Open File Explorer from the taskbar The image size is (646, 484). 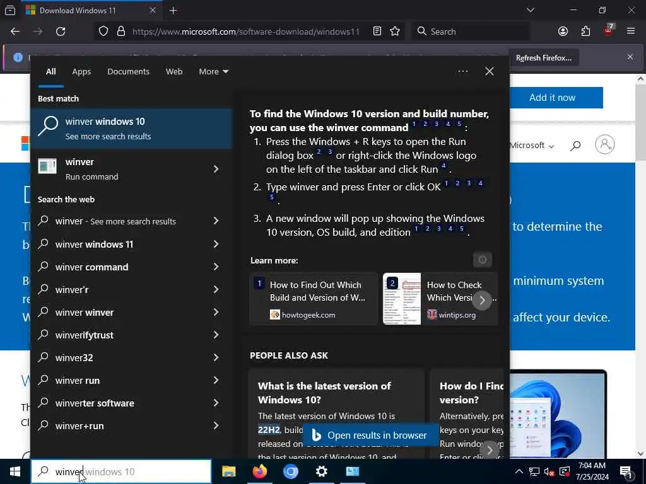click(228, 471)
